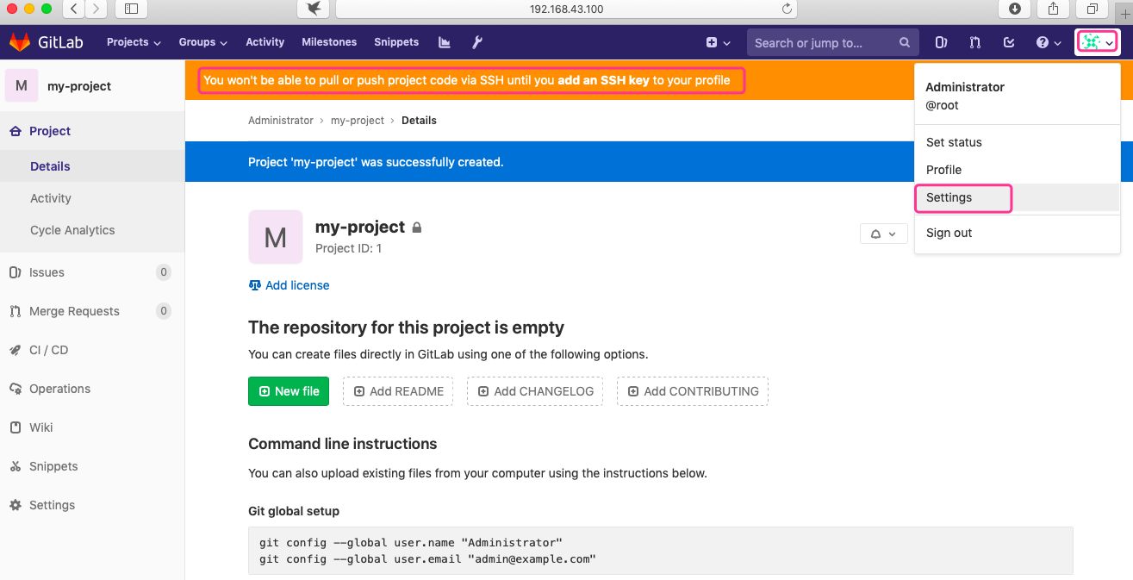This screenshot has height=580, width=1133.
Task: Click the Add license link
Action: (289, 285)
